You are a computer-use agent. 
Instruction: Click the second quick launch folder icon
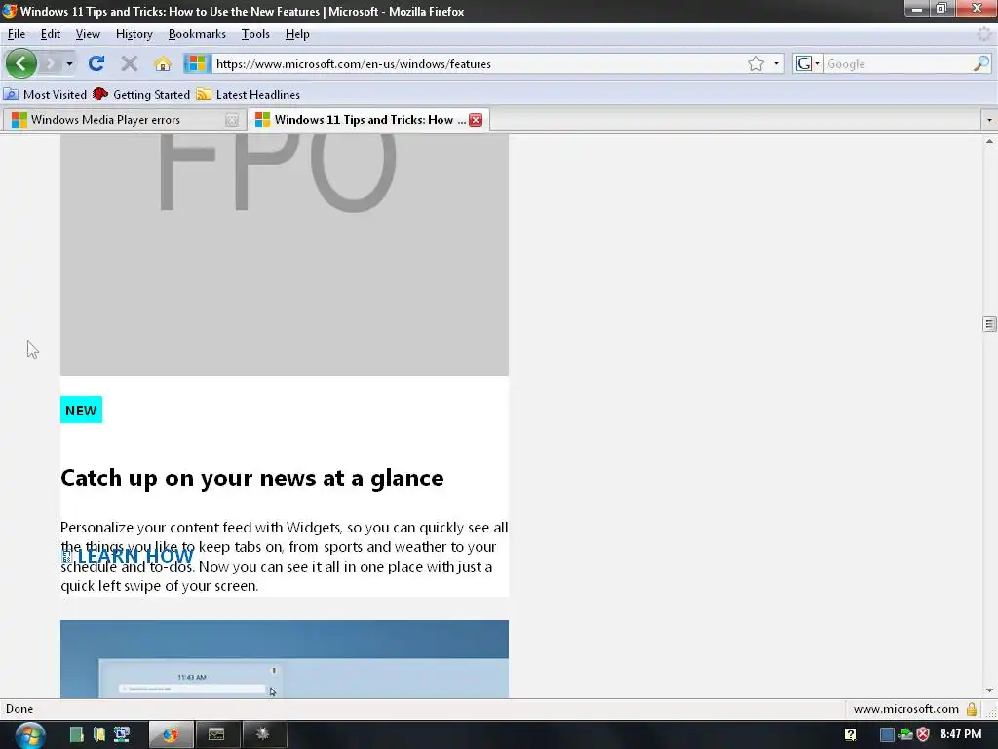click(x=98, y=734)
